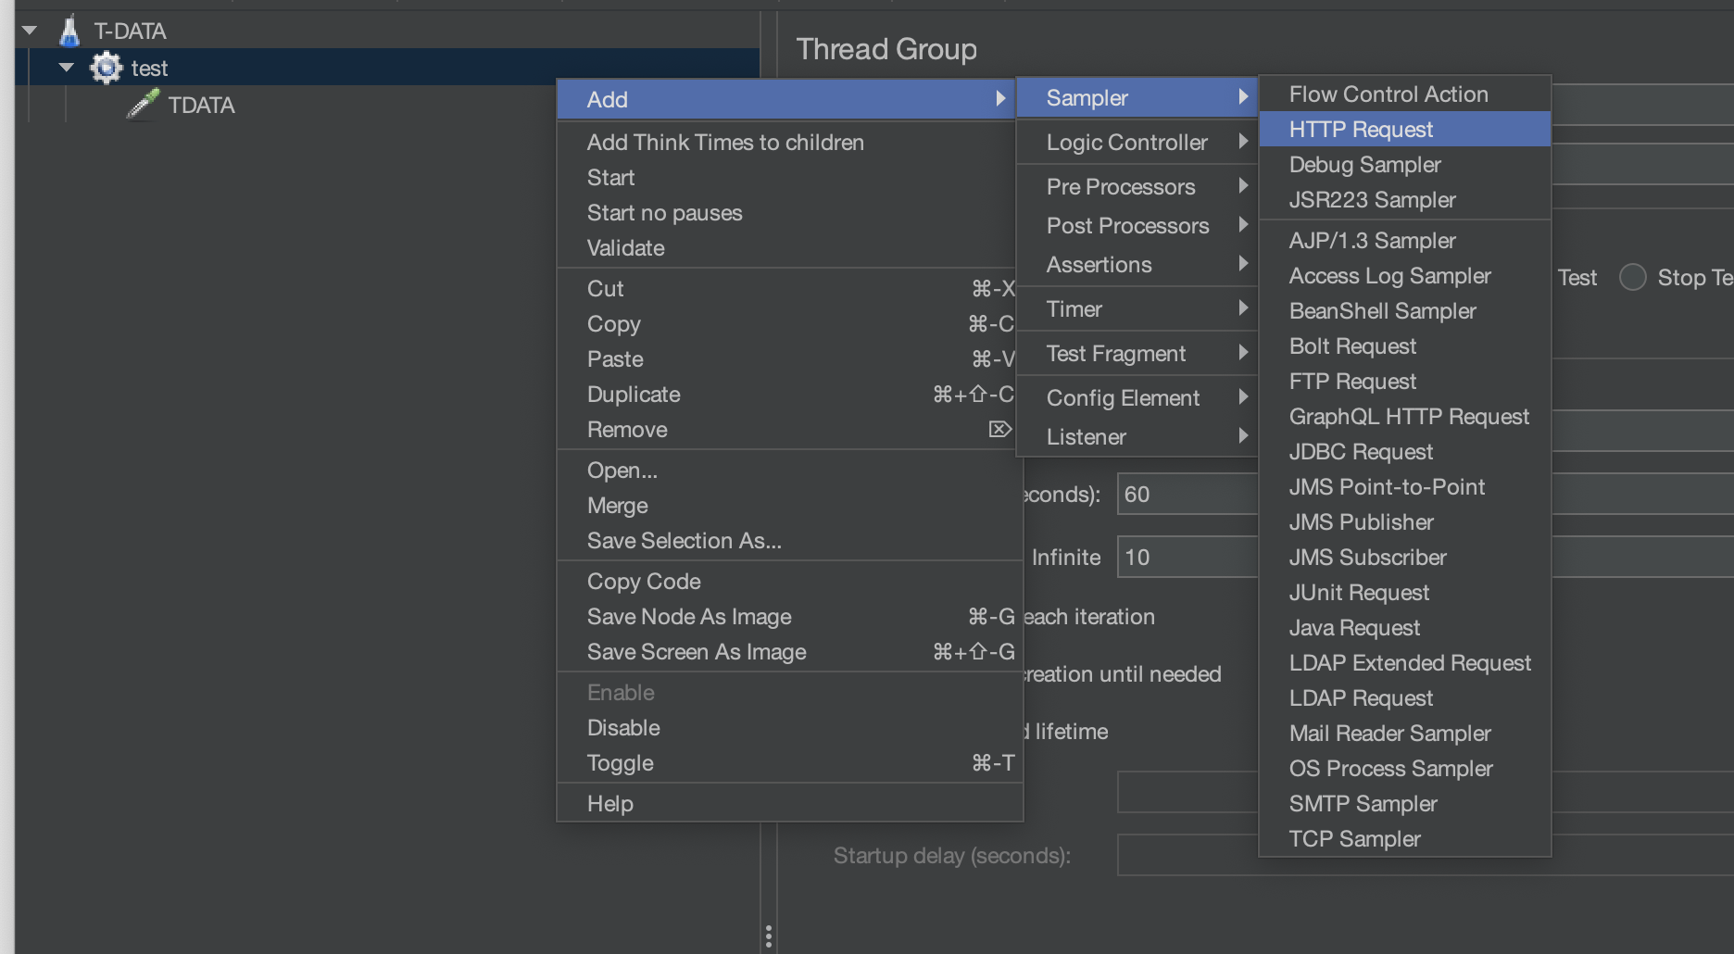Click Disable in context menu

(x=789, y=727)
